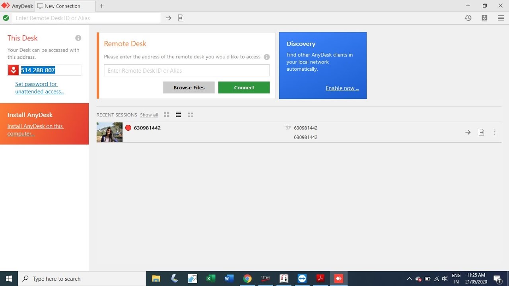Image resolution: width=509 pixels, height=286 pixels.
Task: Click the bold 630981442 session name
Action: pyautogui.click(x=147, y=128)
